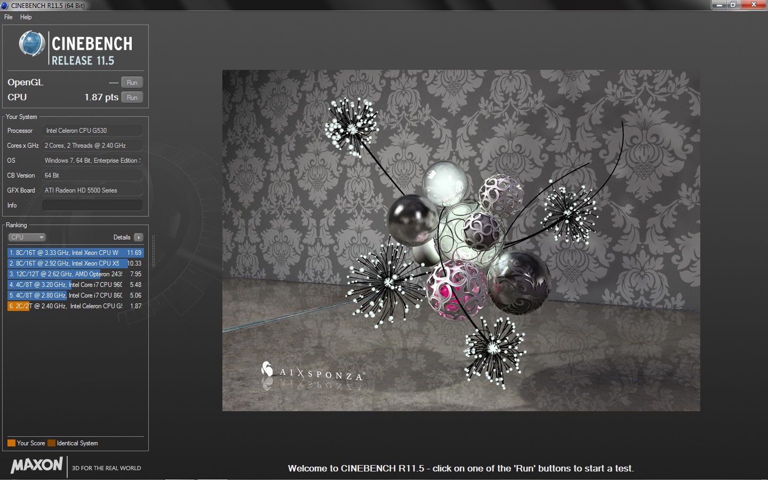Click the Identical System brown legend swatch

coord(51,443)
